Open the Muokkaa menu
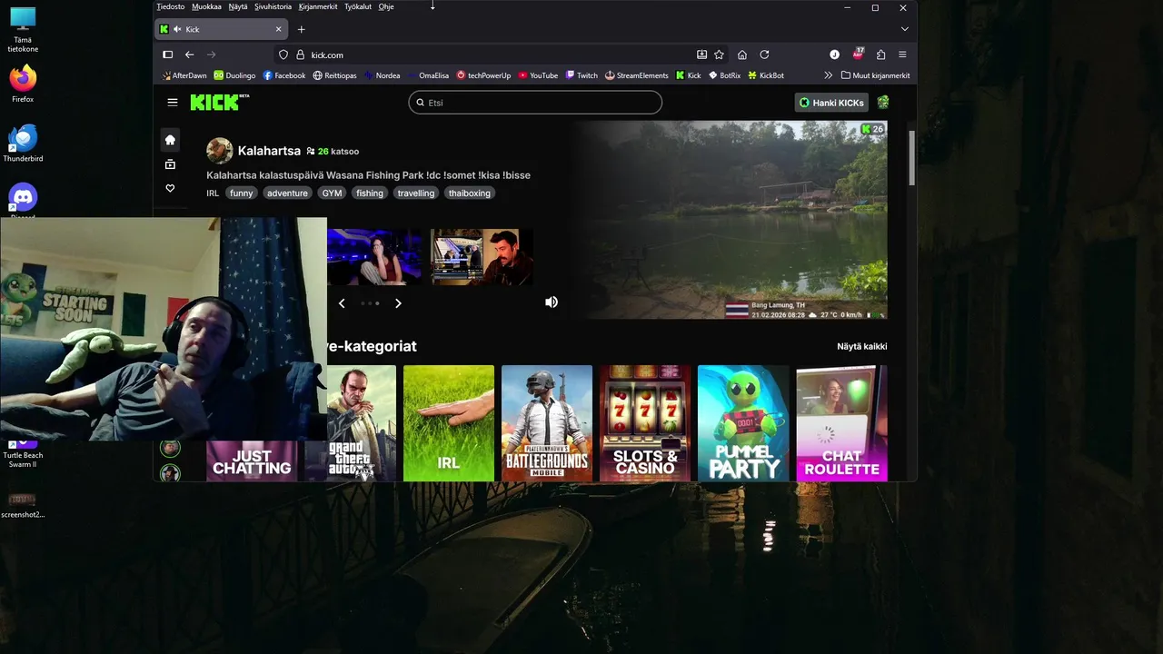Image resolution: width=1163 pixels, height=654 pixels. (206, 6)
